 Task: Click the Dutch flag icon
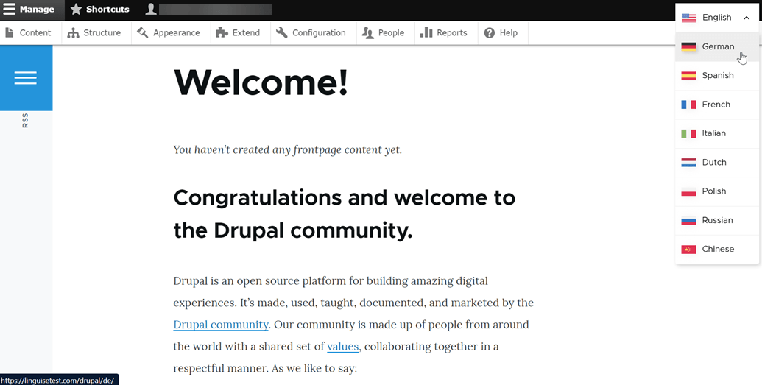pyautogui.click(x=688, y=163)
